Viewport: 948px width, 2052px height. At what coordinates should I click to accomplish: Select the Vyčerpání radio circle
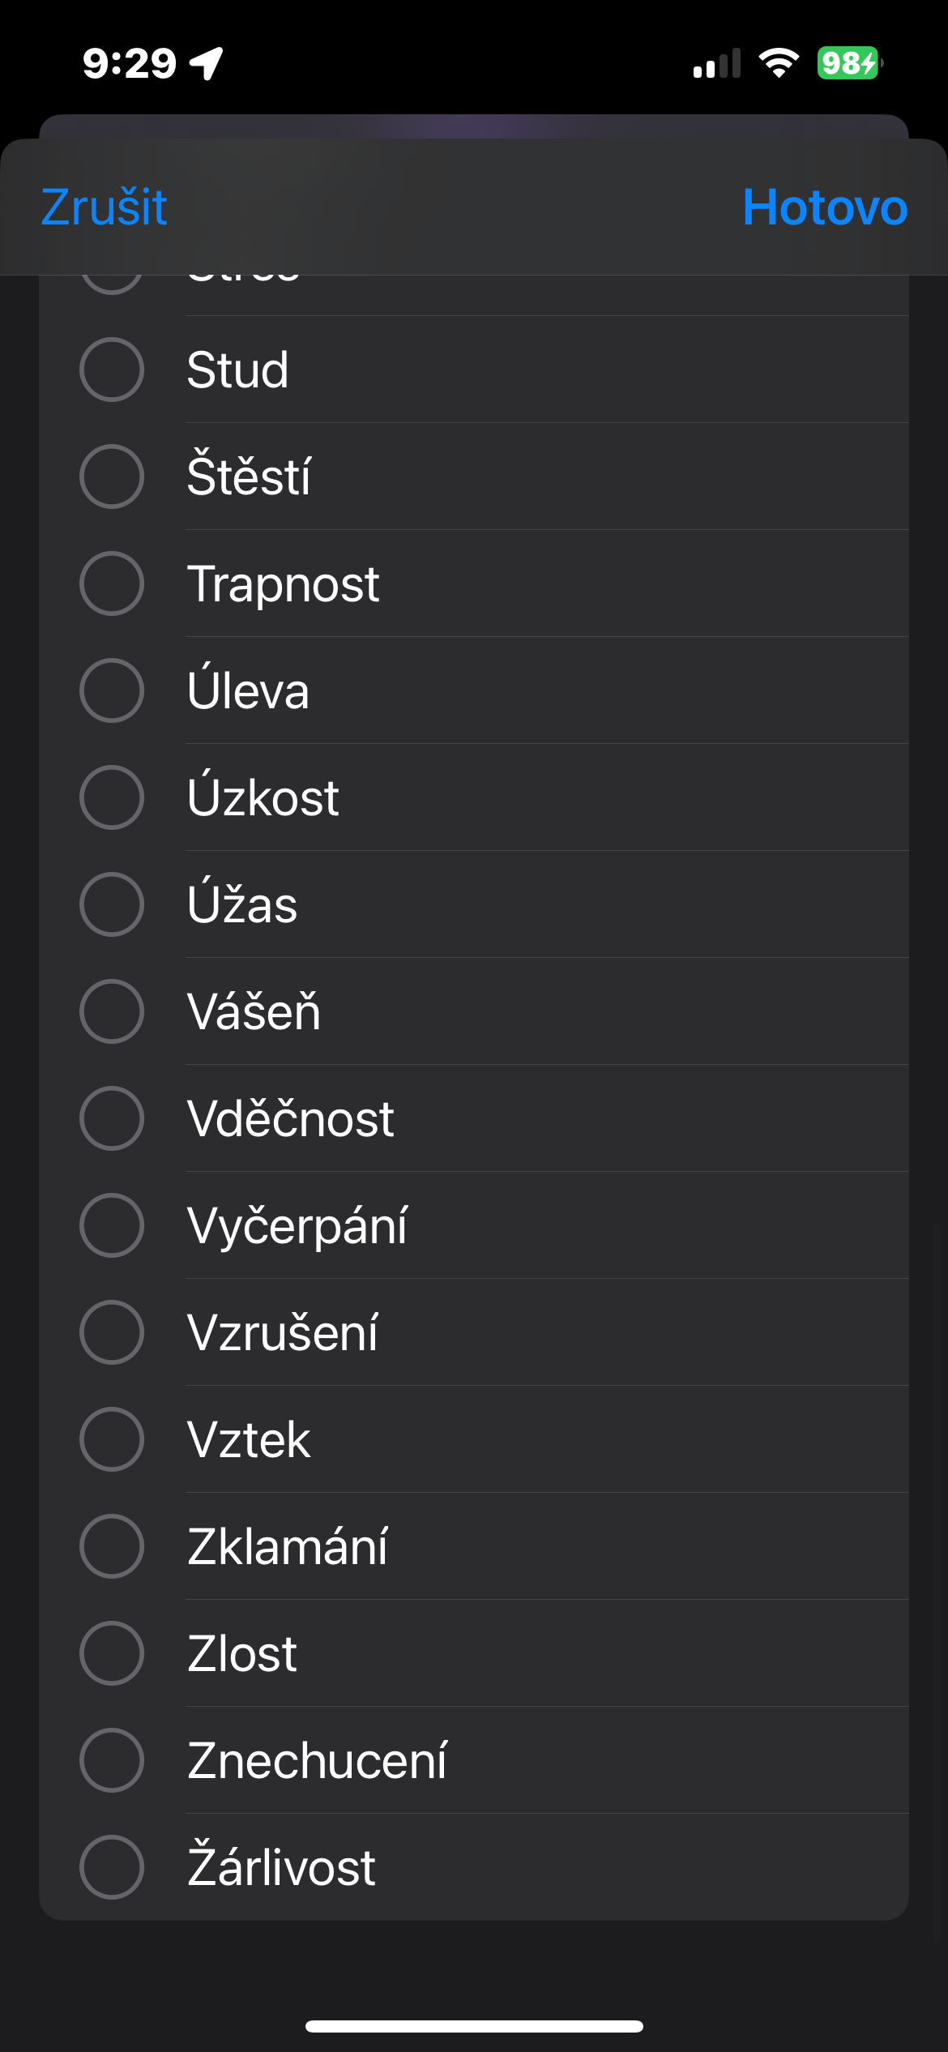click(112, 1225)
